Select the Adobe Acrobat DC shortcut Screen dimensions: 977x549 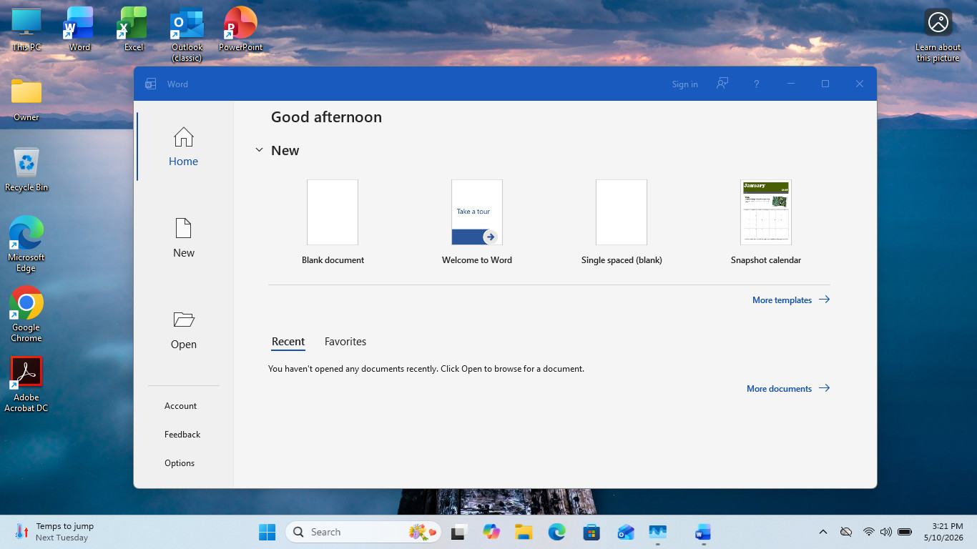coord(26,385)
